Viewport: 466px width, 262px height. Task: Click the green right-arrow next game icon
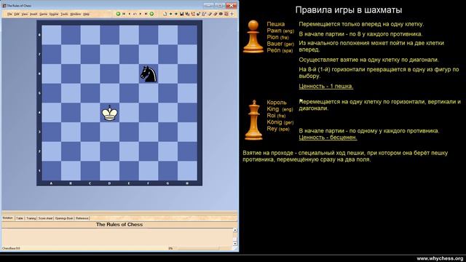151,14
